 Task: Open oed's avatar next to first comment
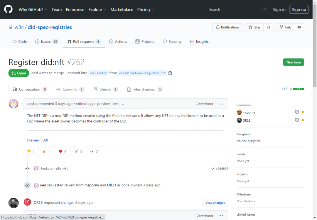[14, 104]
